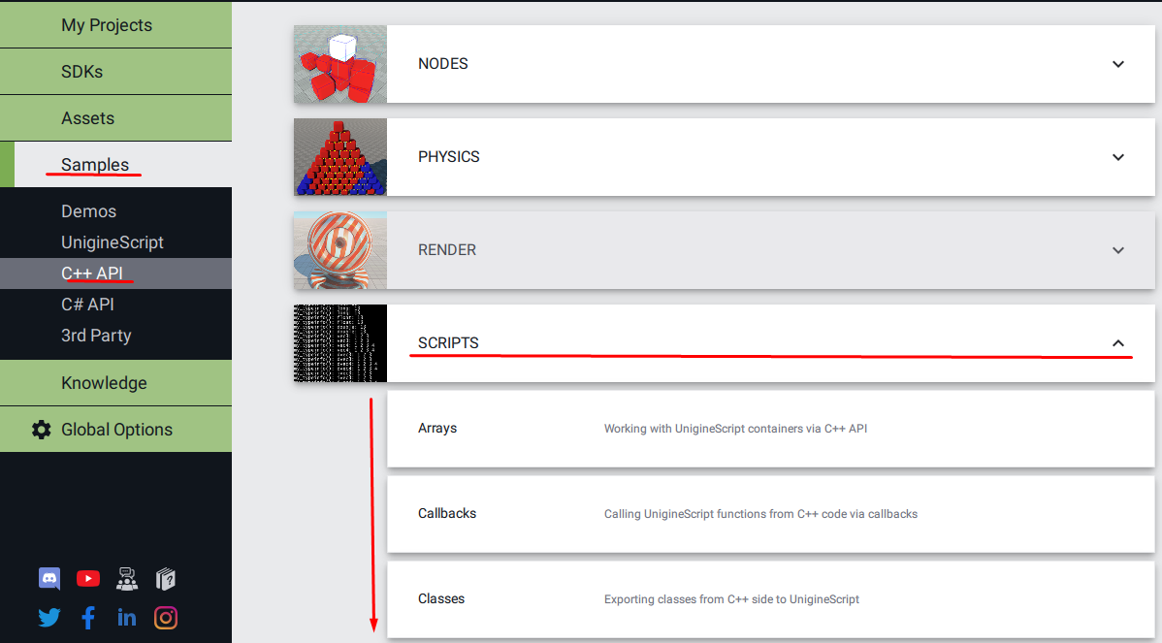Click the RENDER striped sphere thumbnail
1162x643 pixels.
tap(339, 249)
